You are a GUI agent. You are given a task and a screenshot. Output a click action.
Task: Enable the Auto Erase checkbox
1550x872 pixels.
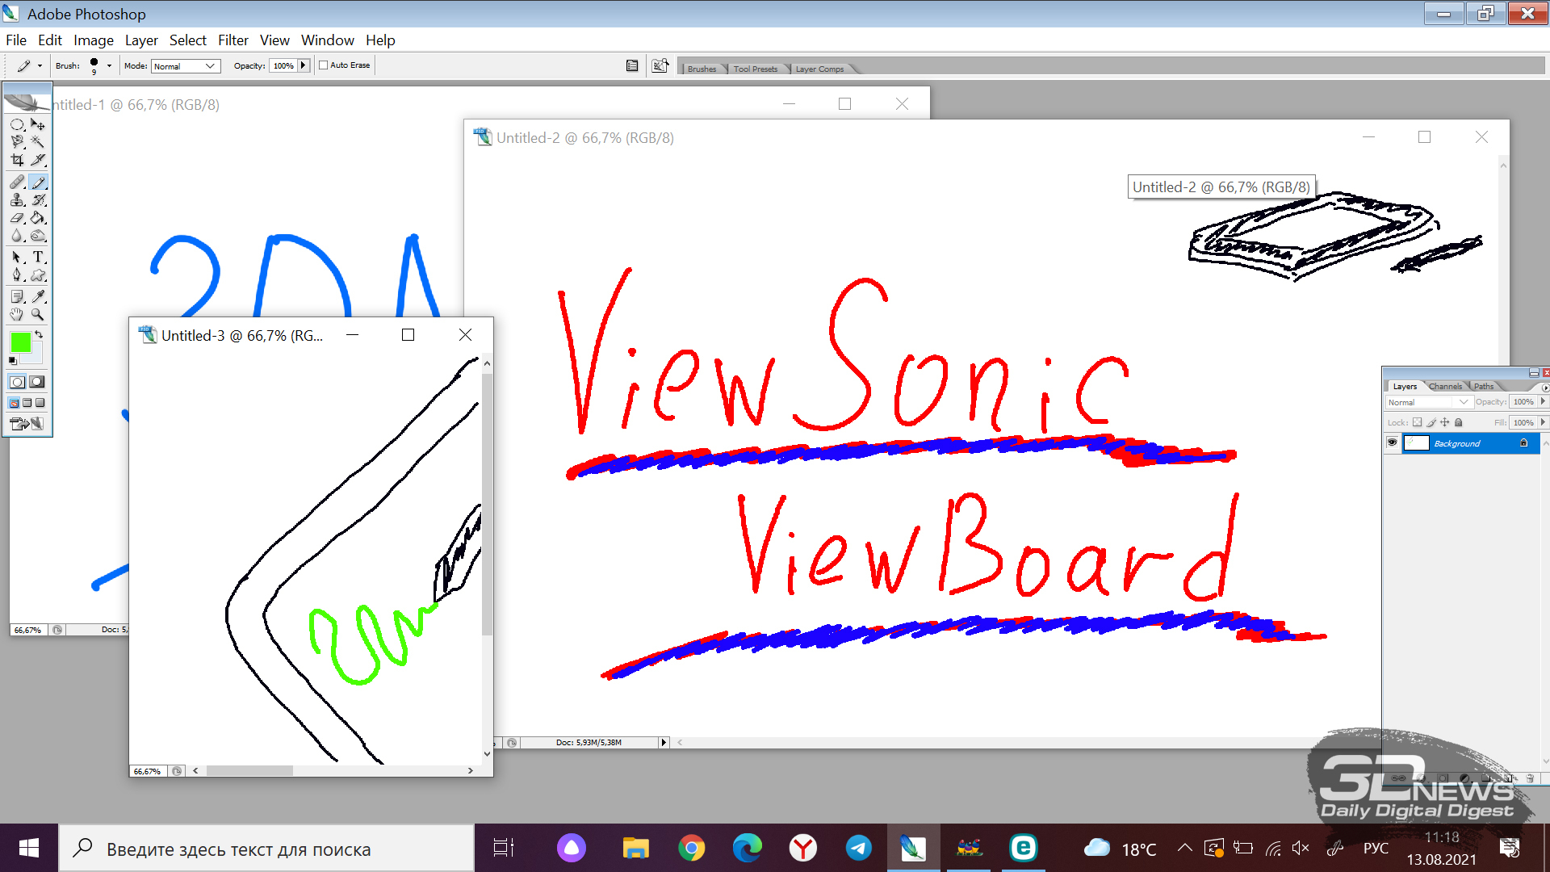[323, 65]
